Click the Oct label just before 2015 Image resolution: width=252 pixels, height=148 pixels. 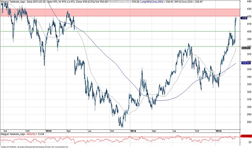tap(197, 131)
